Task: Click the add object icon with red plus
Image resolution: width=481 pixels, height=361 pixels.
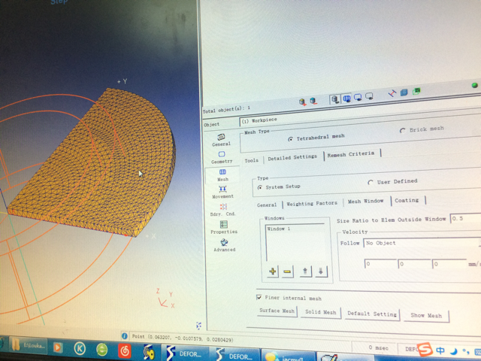Action: [x=302, y=102]
